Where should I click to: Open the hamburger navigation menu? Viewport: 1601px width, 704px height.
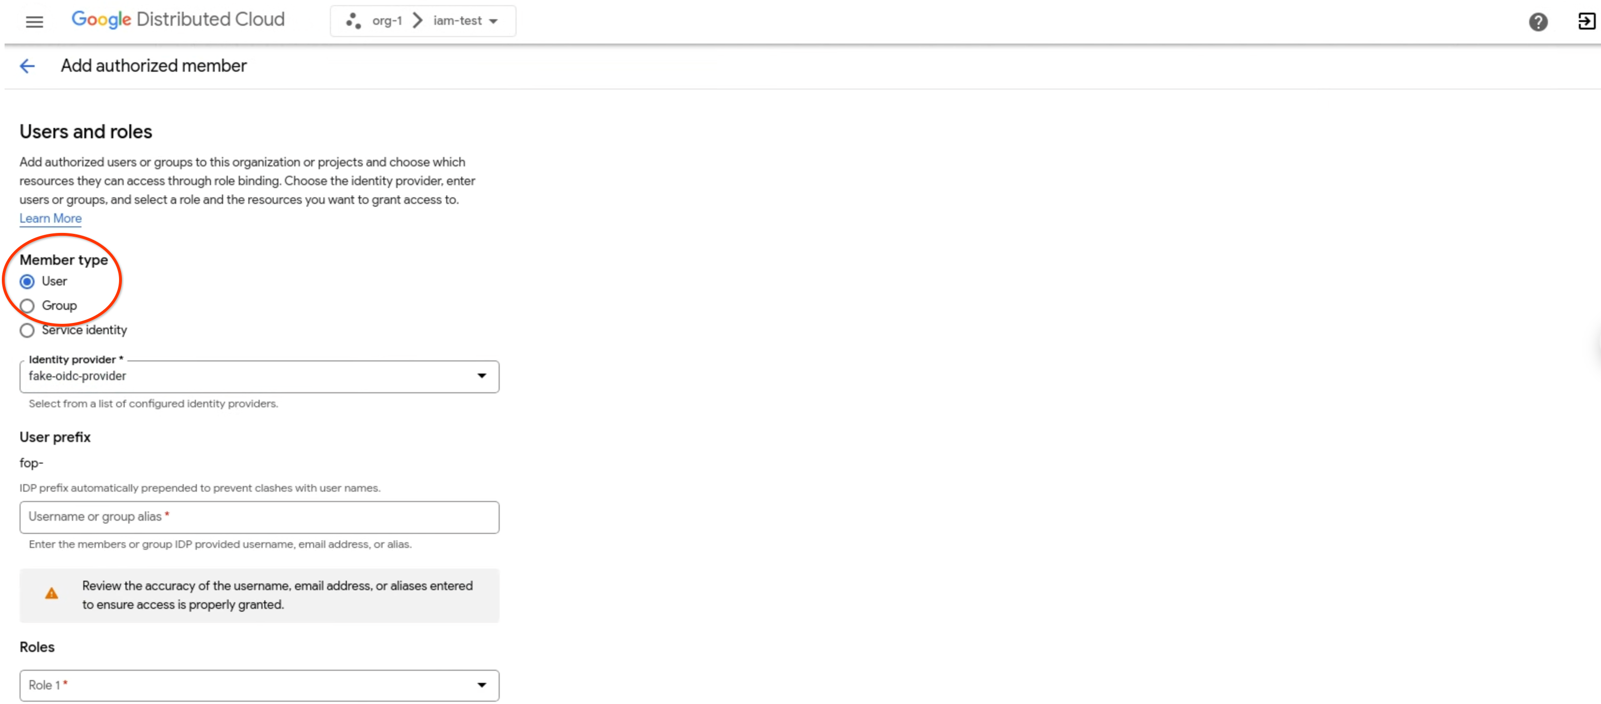pos(34,22)
